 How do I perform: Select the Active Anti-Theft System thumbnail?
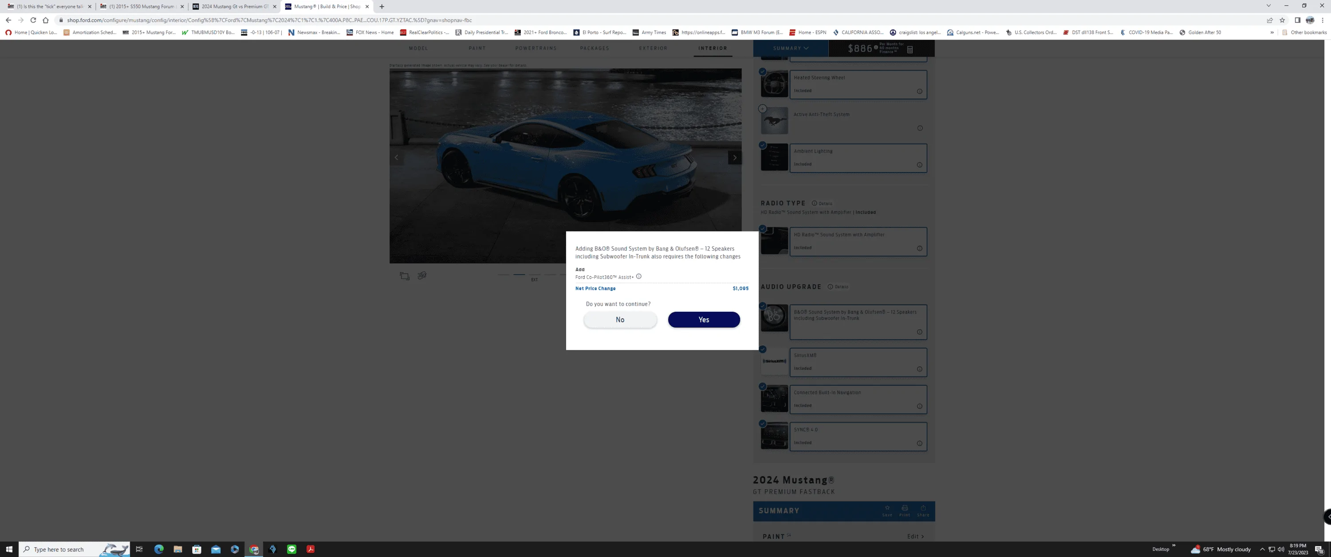pyautogui.click(x=775, y=121)
